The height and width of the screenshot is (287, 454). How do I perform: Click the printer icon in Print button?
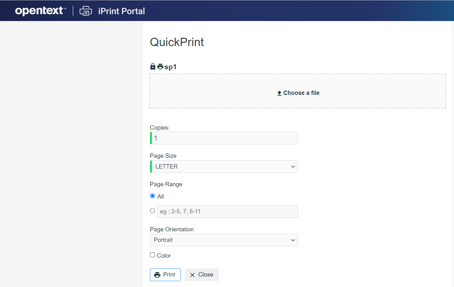point(157,275)
